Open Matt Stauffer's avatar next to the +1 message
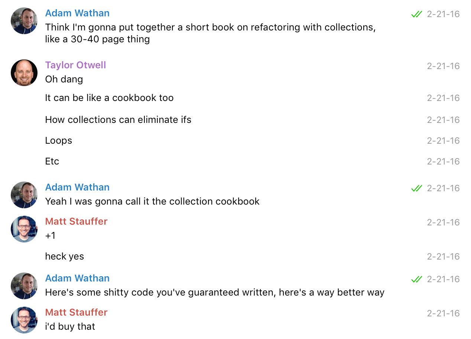The width and height of the screenshot is (471, 339). (x=24, y=229)
